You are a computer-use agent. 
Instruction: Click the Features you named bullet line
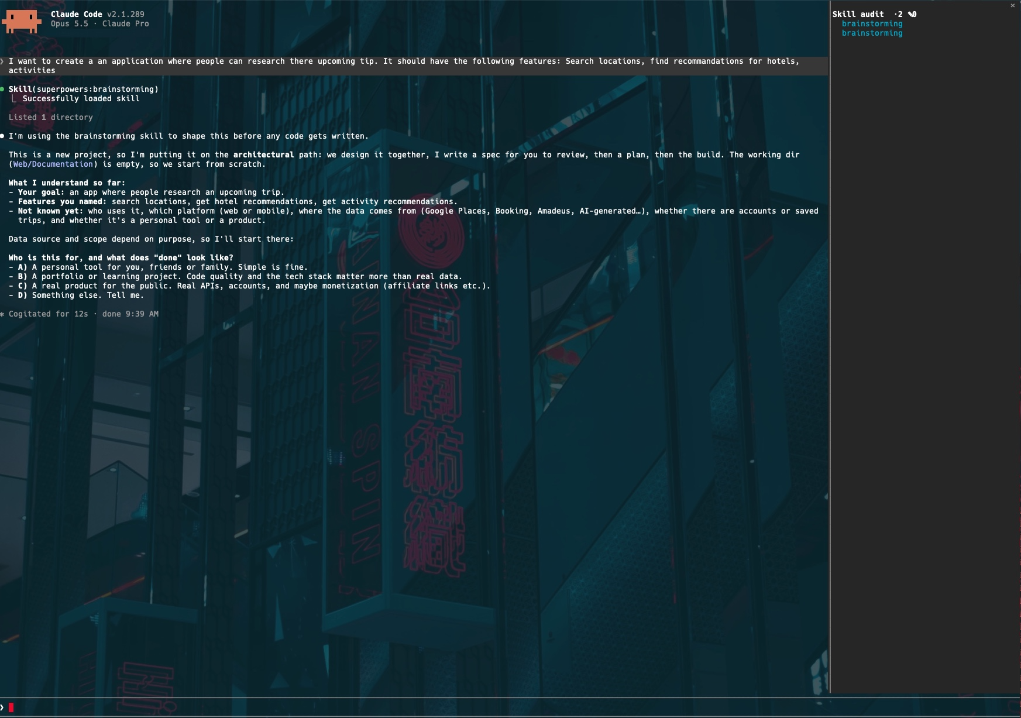233,201
